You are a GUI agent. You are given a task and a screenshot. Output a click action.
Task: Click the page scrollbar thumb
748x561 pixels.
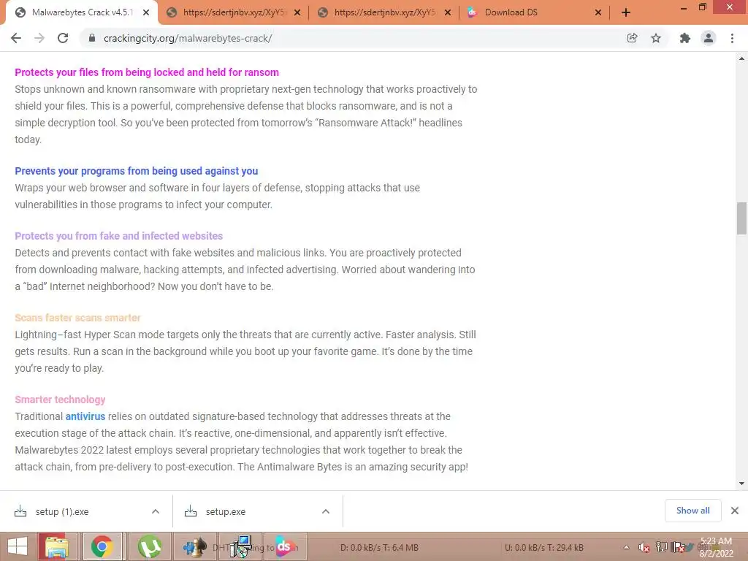741,218
